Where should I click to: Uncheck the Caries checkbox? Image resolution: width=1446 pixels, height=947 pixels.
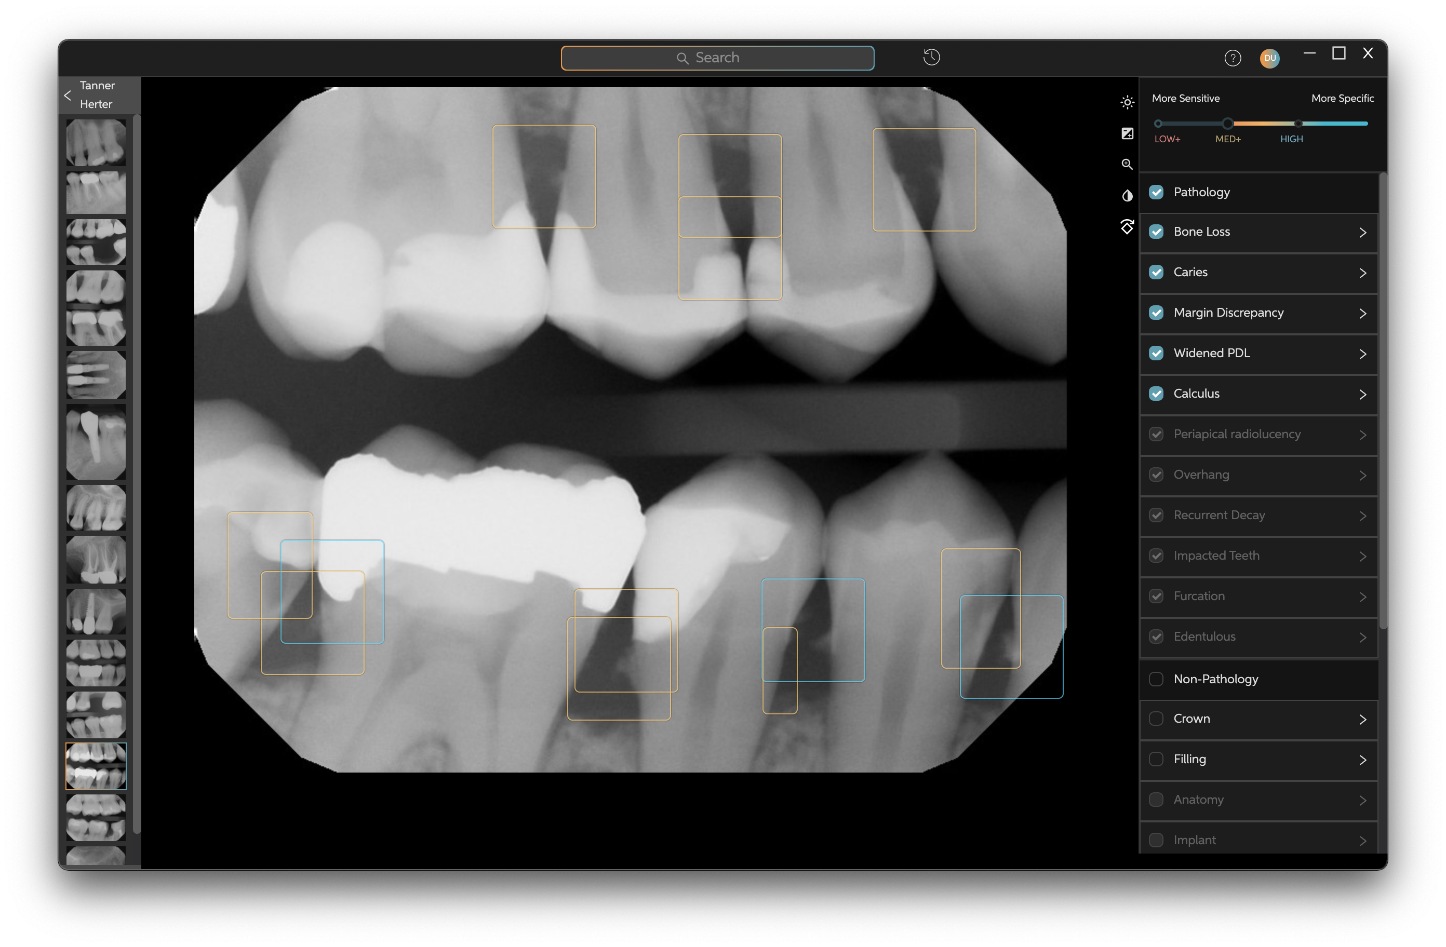point(1156,272)
